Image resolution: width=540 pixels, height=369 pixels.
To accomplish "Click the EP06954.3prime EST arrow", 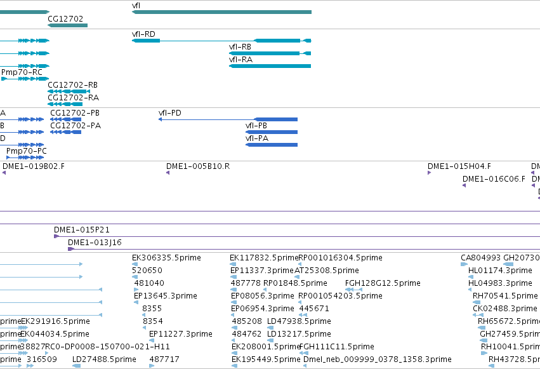I will coord(233,315).
